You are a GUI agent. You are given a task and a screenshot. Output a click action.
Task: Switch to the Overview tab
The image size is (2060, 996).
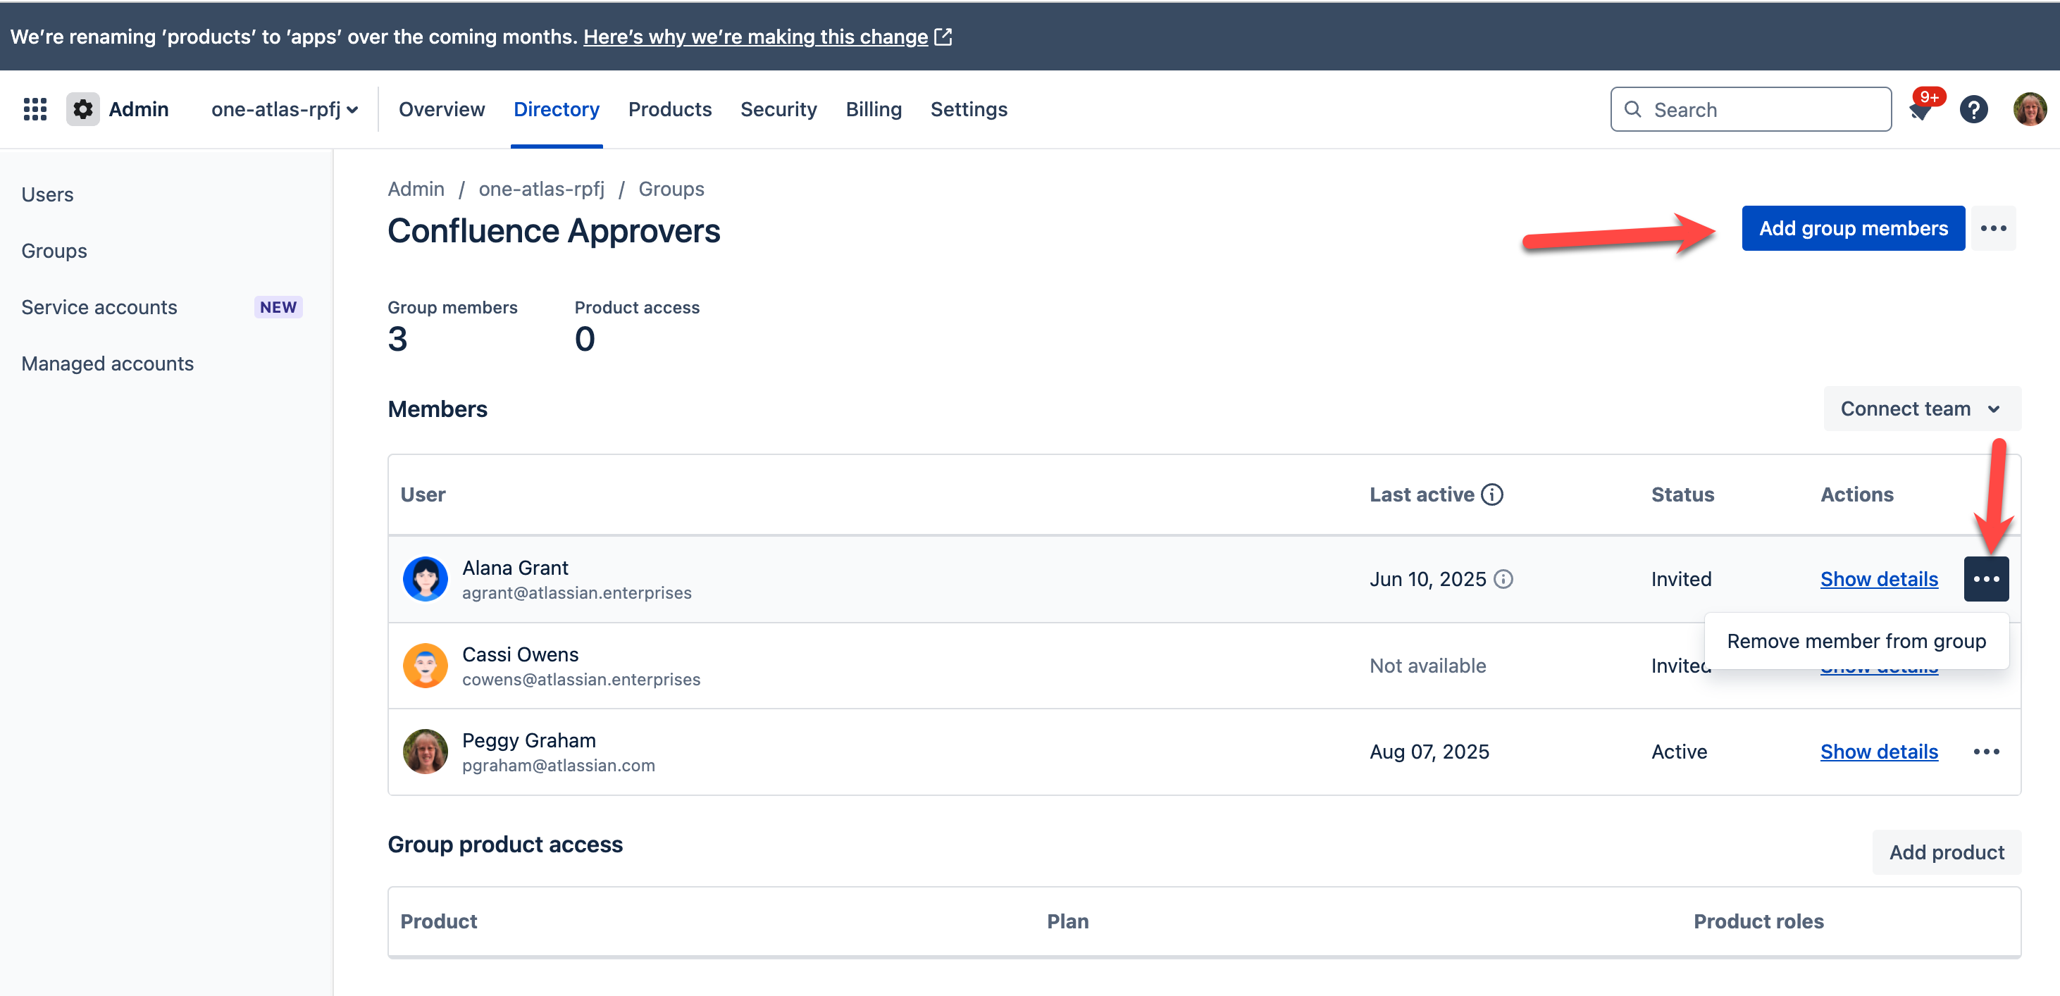coord(442,109)
